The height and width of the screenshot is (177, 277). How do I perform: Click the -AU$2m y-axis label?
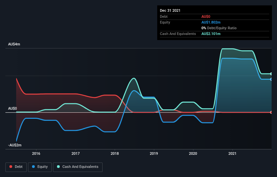pyautogui.click(x=15, y=145)
